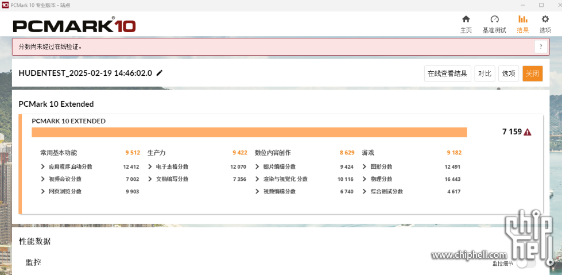Click the 9 903 web browsing score value
This screenshot has width=562, height=275.
[x=132, y=191]
